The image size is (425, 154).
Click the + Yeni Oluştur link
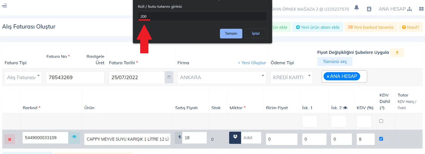[252, 63]
